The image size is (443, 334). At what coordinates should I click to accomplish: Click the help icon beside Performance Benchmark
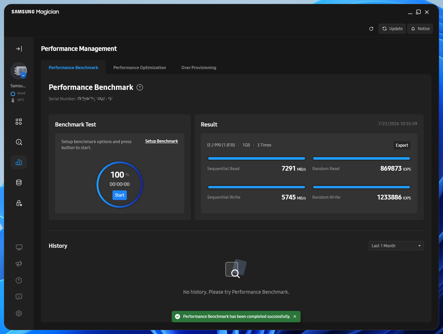point(140,88)
